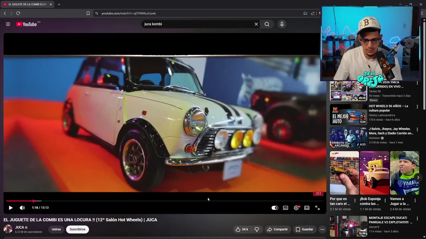The image size is (426, 239).
Task: Share the page from the address bar icon
Action: point(313,13)
